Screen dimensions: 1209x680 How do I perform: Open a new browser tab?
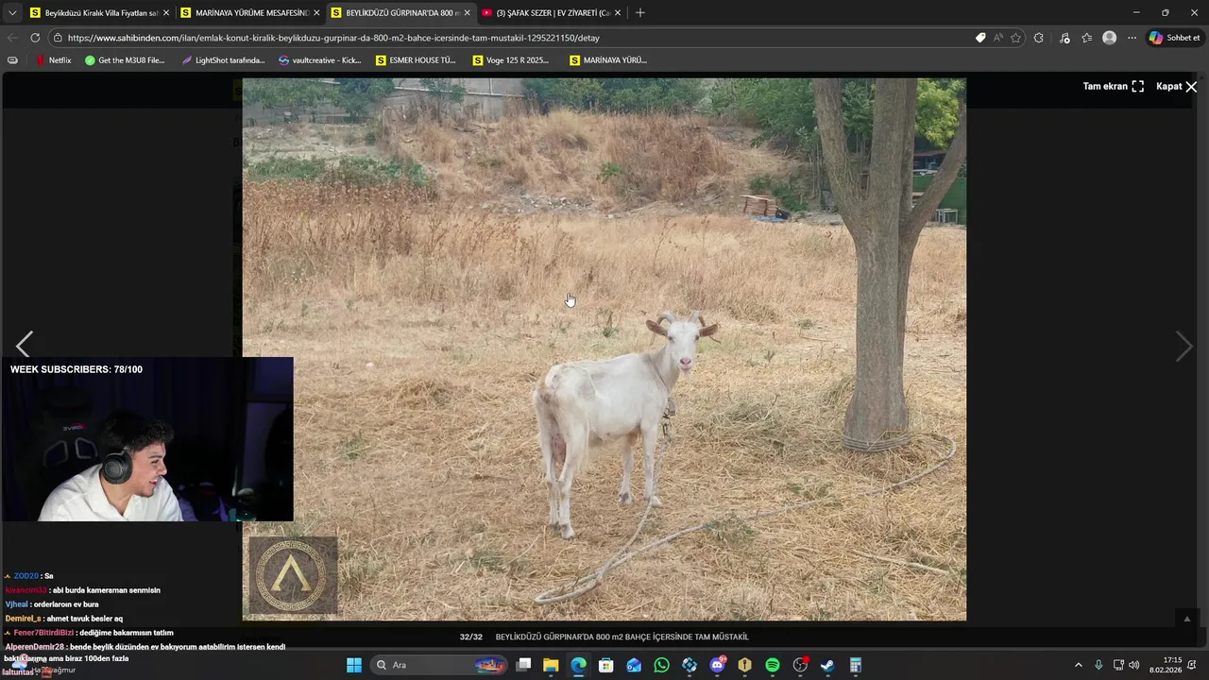640,12
